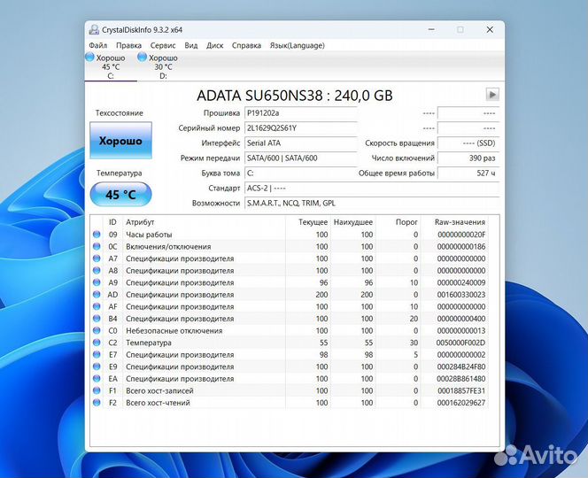Click the ID column header
The width and height of the screenshot is (588, 478).
[x=112, y=222]
